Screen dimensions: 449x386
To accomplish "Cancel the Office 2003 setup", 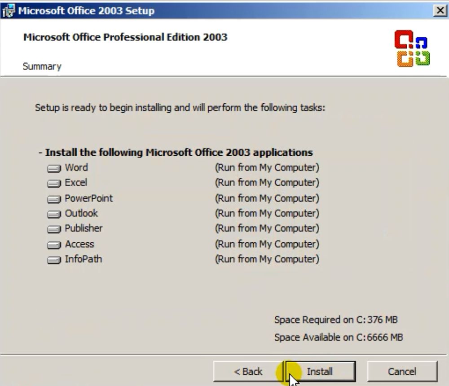I will click(x=402, y=371).
